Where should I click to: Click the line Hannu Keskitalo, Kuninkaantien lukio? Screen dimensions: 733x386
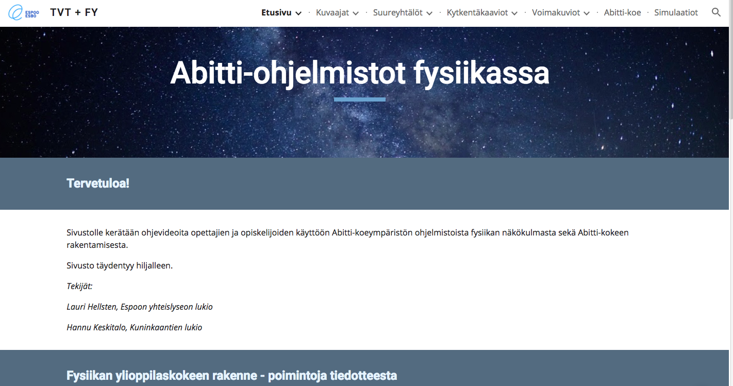pos(135,327)
